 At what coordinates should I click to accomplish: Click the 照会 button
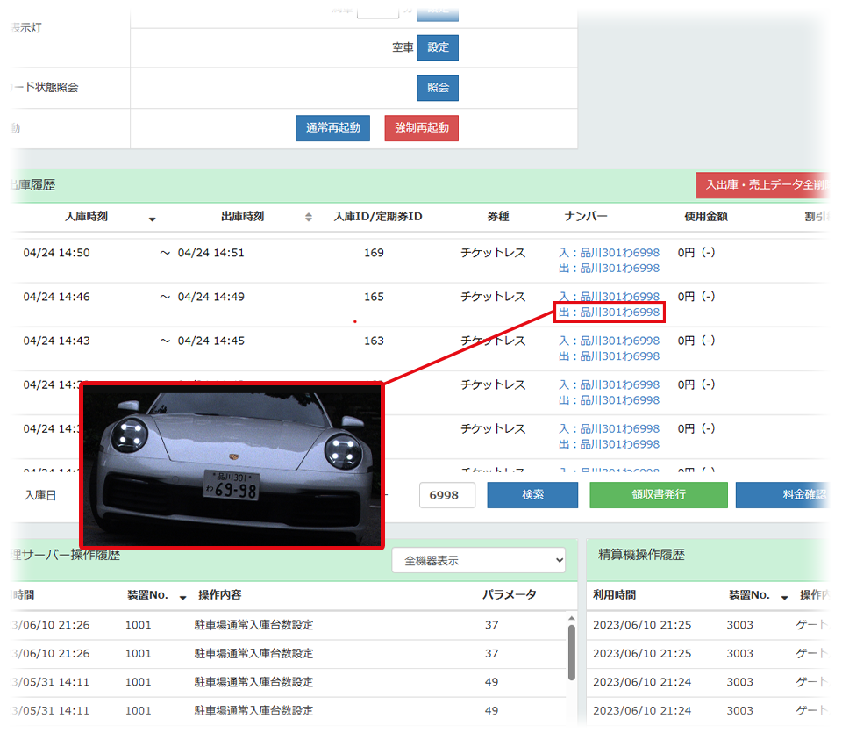pos(438,88)
